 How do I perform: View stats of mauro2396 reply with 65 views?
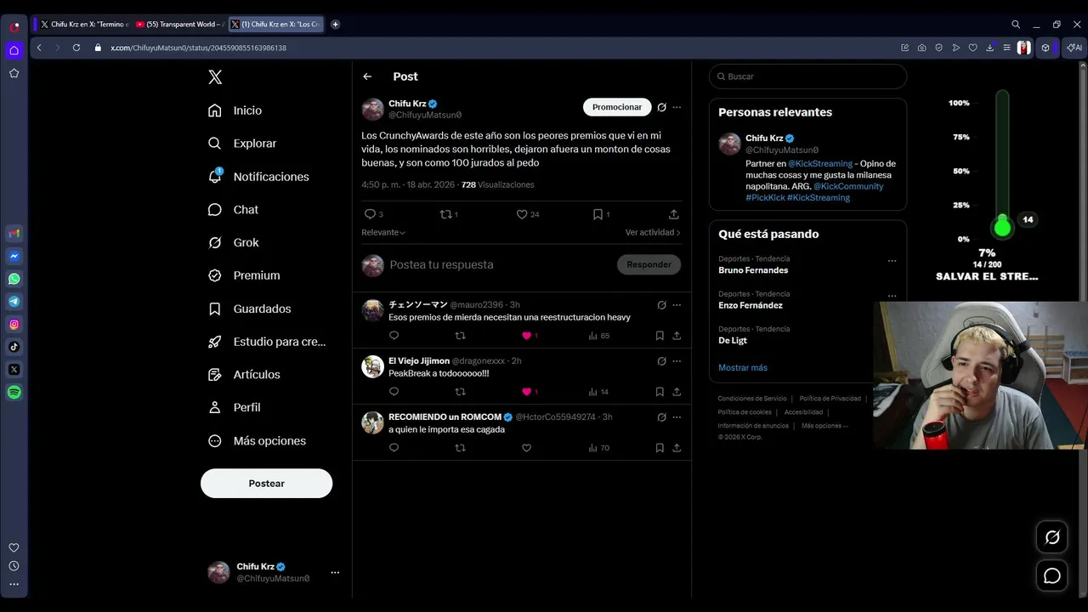599,336
